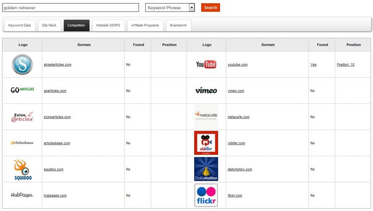
Task: Click the orange Search button
Action: tap(211, 7)
